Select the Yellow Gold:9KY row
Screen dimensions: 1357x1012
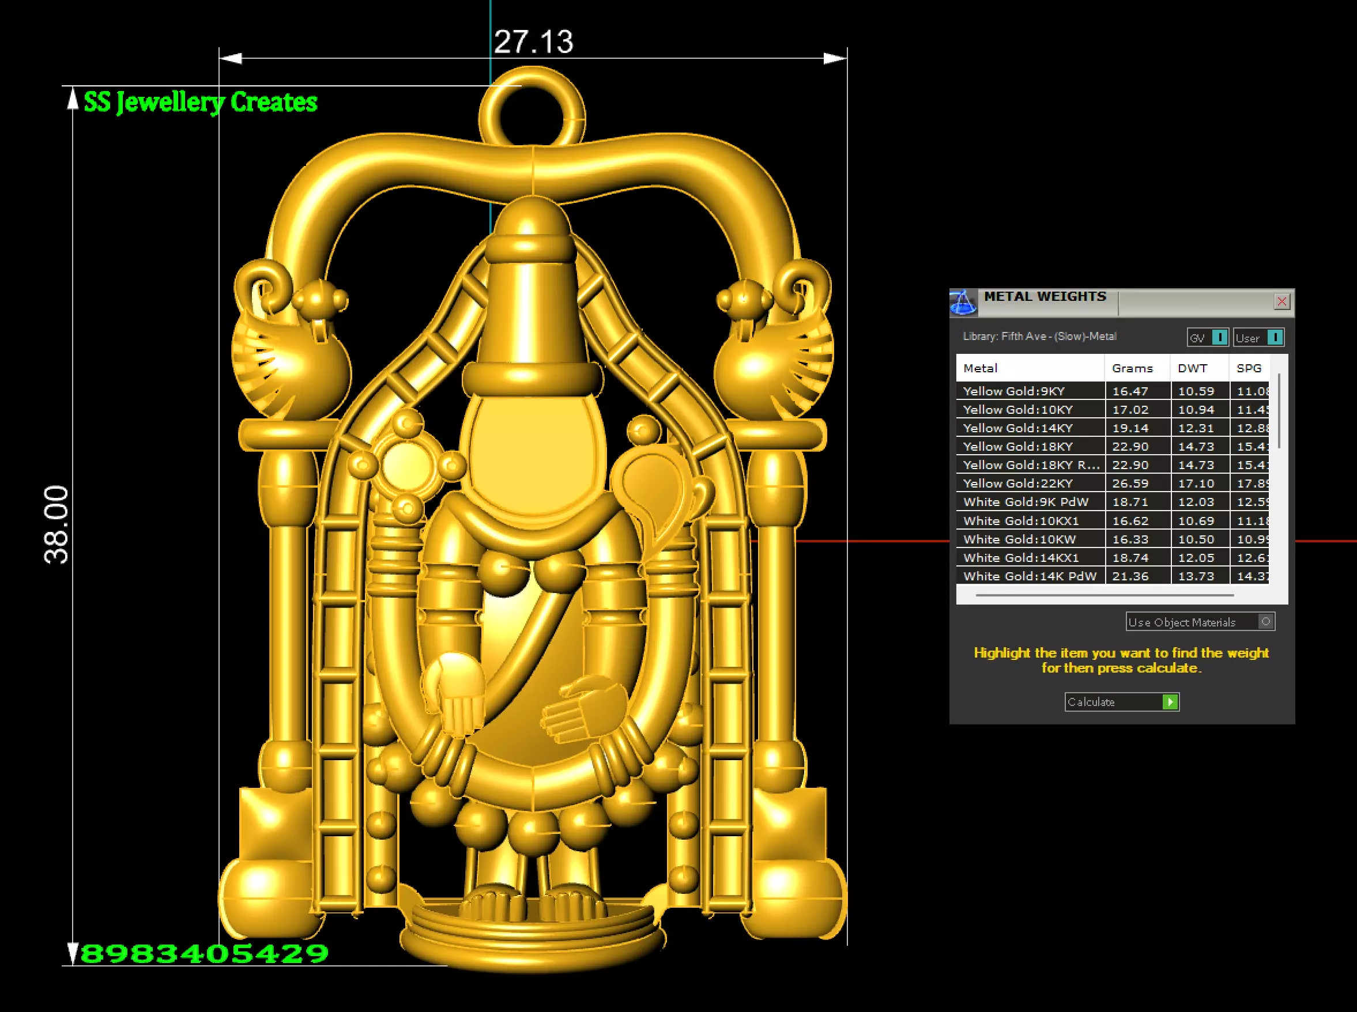[x=1113, y=391]
